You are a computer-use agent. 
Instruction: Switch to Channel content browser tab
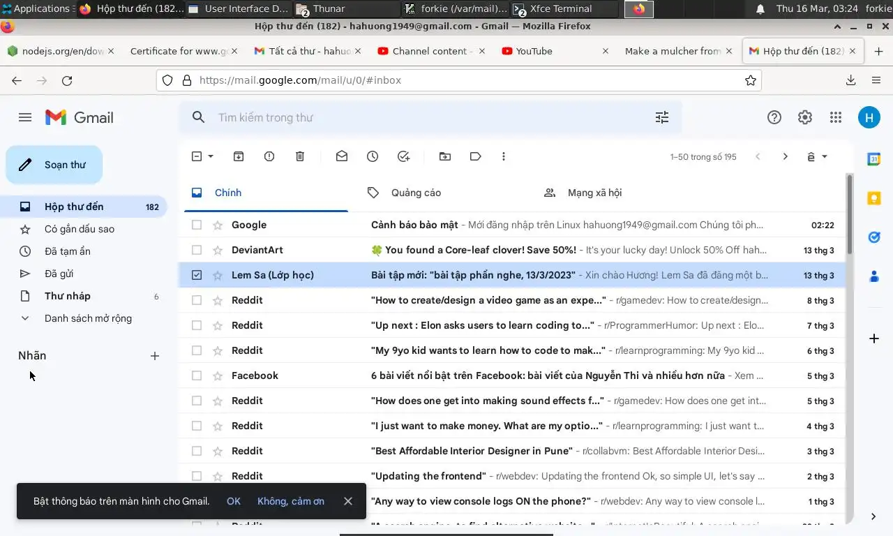coord(430,51)
